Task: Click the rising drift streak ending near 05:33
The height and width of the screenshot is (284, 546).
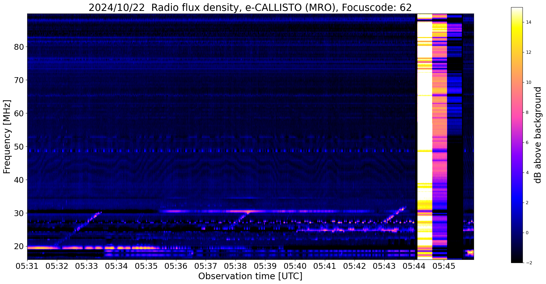Action: (x=78, y=228)
